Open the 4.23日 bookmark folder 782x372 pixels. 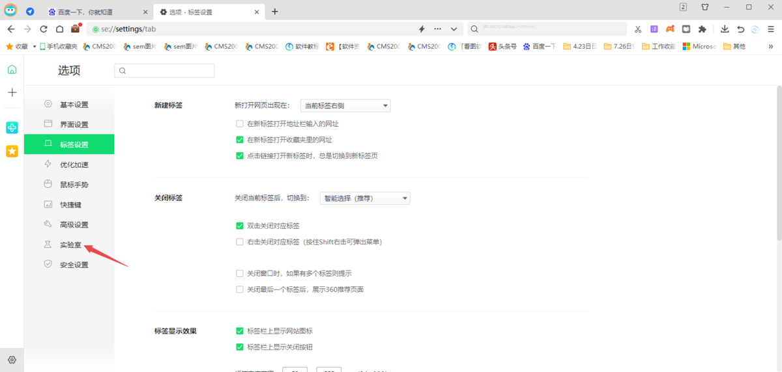579,47
